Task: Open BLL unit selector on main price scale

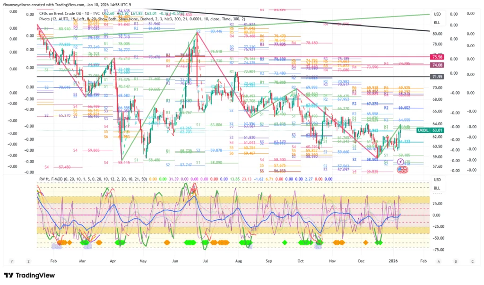Action: pyautogui.click(x=437, y=23)
